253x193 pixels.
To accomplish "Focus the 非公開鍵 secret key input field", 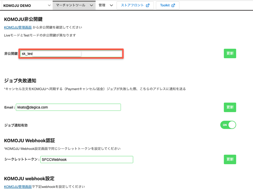I will point(71,54).
